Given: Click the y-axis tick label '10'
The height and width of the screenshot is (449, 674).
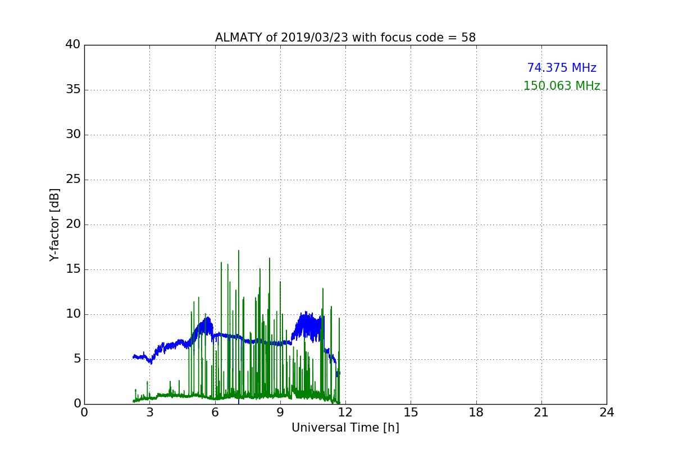Looking at the screenshot, I should click(x=73, y=314).
